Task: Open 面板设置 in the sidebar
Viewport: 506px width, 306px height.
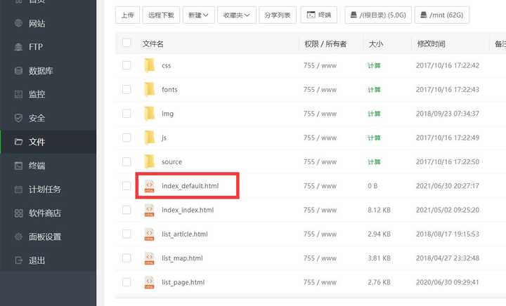Action: point(48,237)
